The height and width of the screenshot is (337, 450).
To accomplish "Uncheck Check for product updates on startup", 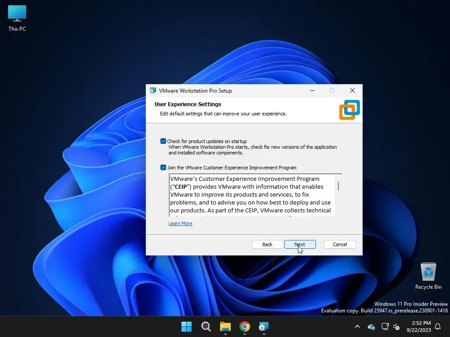I will [163, 141].
